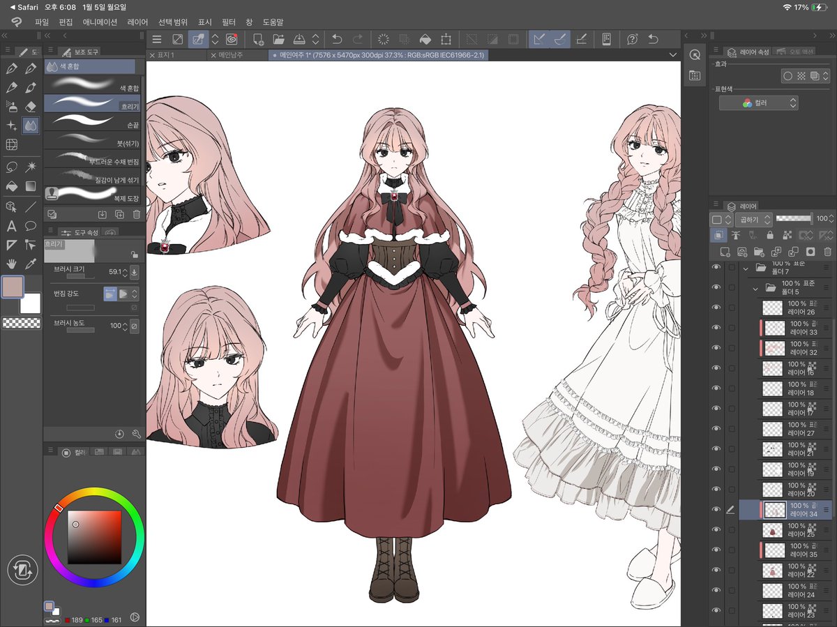
Task: Open the 곱하기 blending mode dropdown
Action: coord(753,219)
